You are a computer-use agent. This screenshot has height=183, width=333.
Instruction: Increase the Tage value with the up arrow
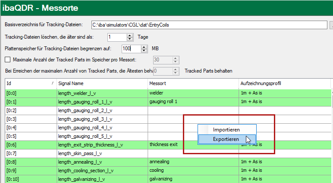tap(129, 35)
